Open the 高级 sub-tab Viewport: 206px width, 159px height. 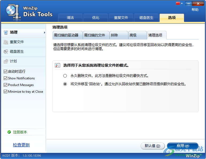coord(137,35)
